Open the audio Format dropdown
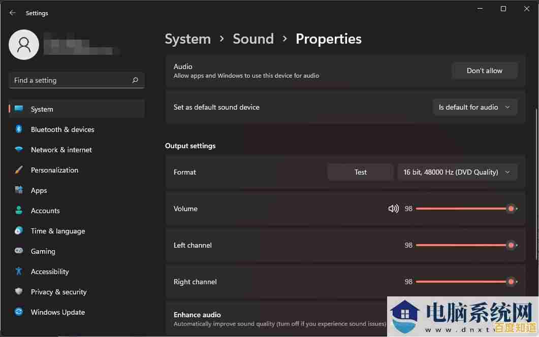 click(457, 172)
